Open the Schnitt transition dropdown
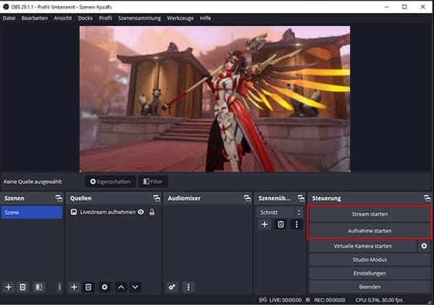 click(279, 212)
